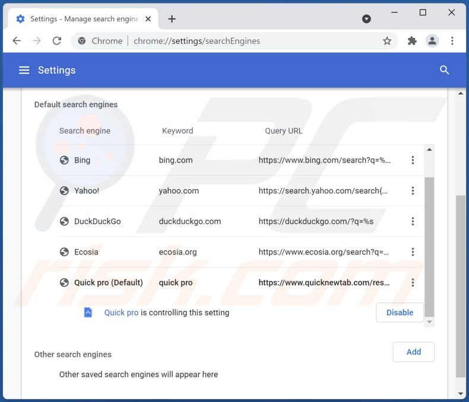The height and width of the screenshot is (402, 469).
Task: Bookmark this page with the star icon
Action: [387, 41]
